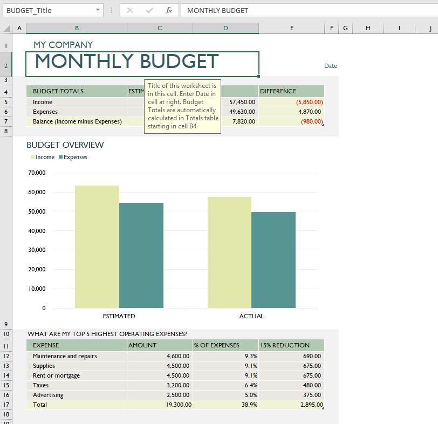Click the 38.9% total percentage cell

coord(225,405)
